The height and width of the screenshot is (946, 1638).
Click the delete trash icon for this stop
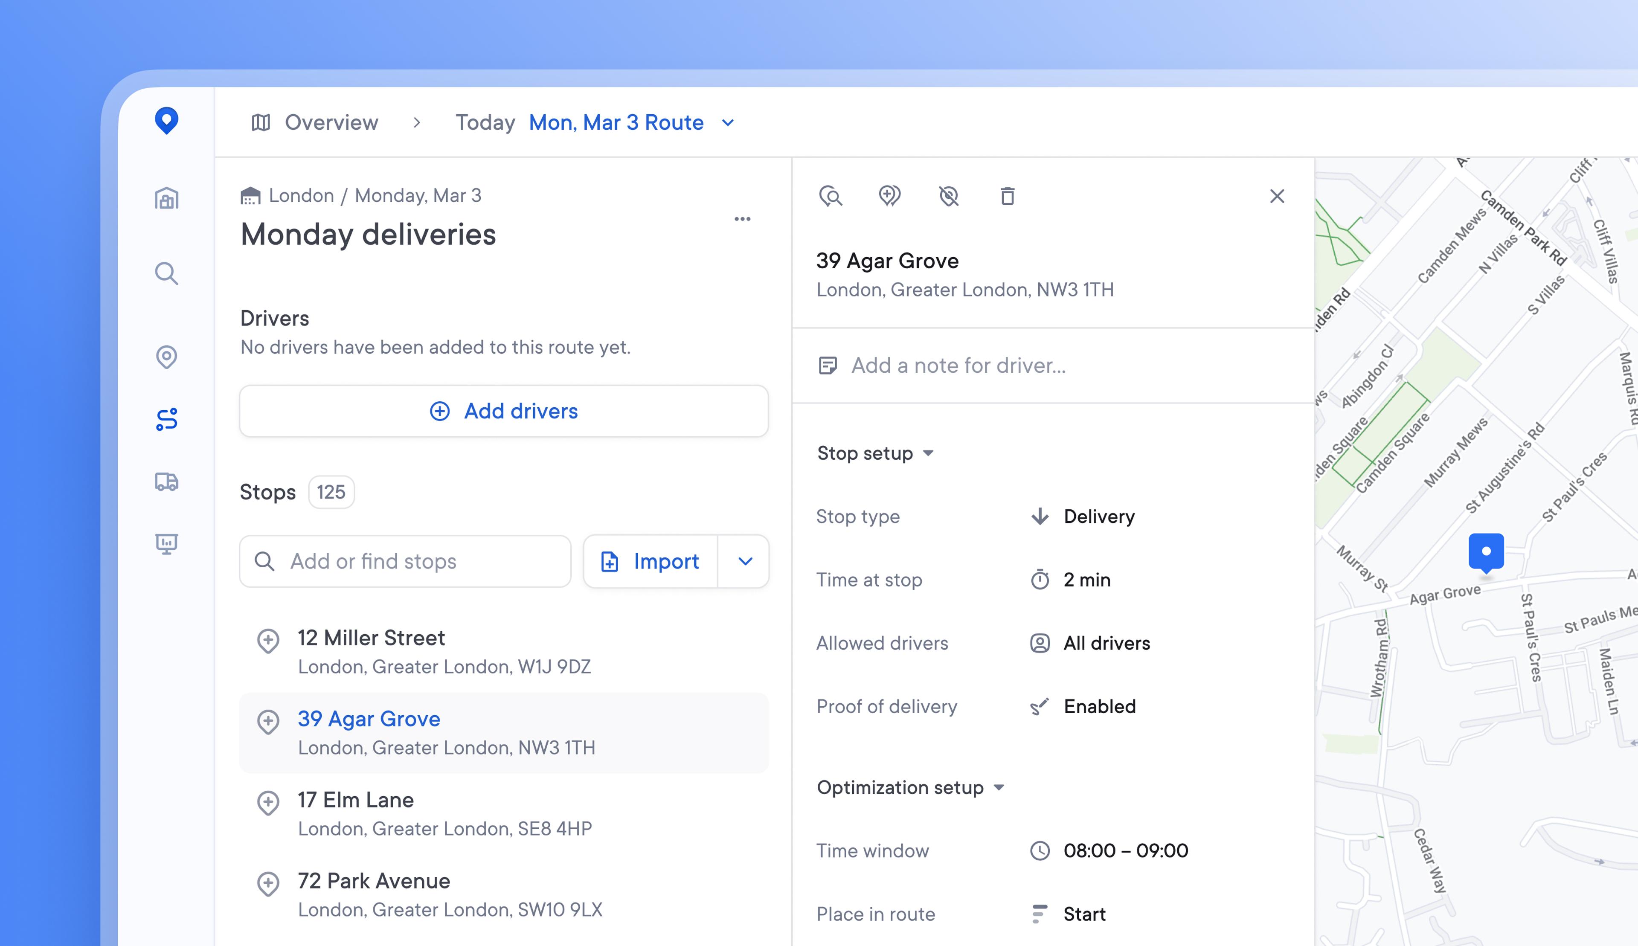point(1007,196)
